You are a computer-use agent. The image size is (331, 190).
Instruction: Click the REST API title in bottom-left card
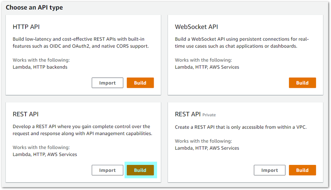pos(26,114)
